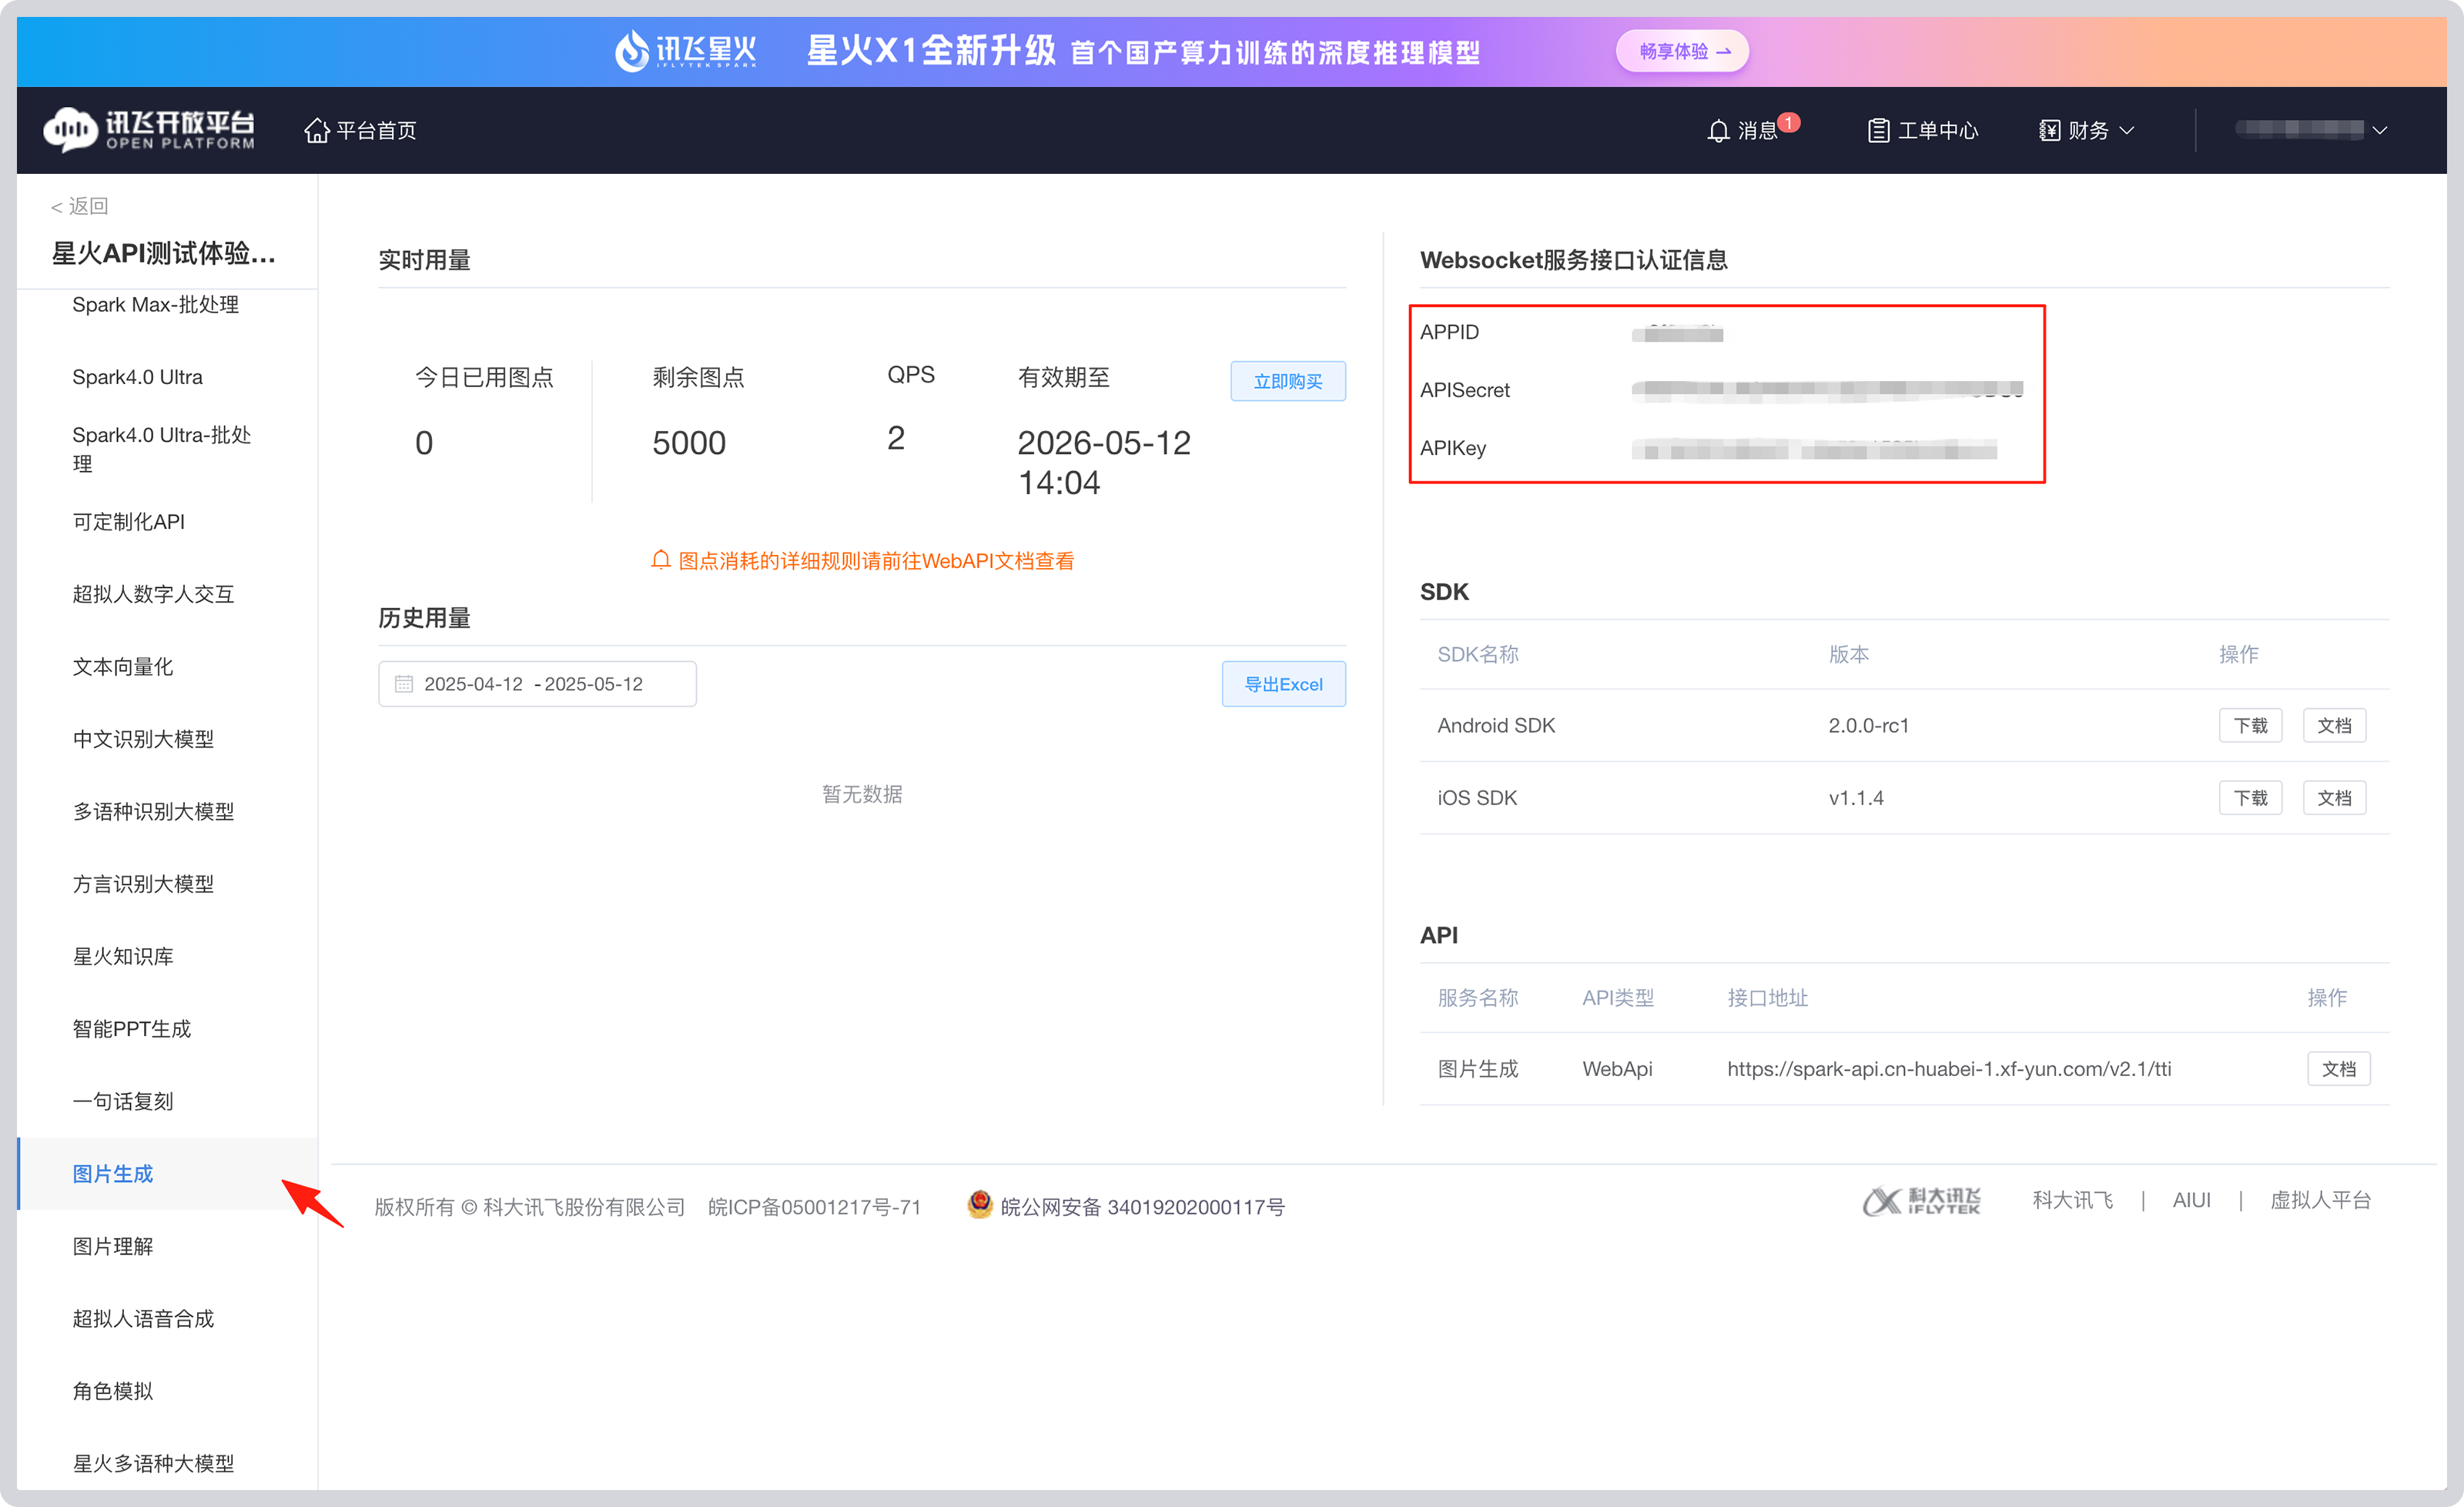
Task: Click 下载 for the Android SDK
Action: [2251, 724]
